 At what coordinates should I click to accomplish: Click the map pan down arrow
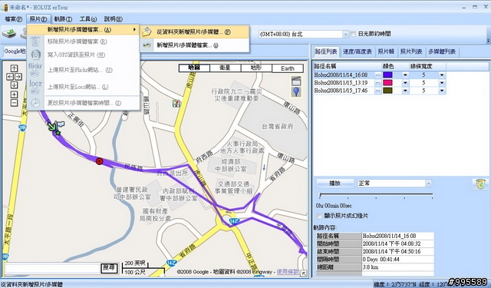14,85
